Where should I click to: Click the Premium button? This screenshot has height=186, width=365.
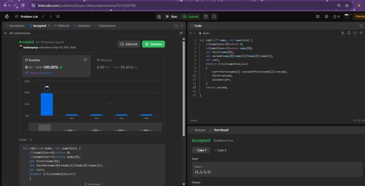(x=359, y=16)
